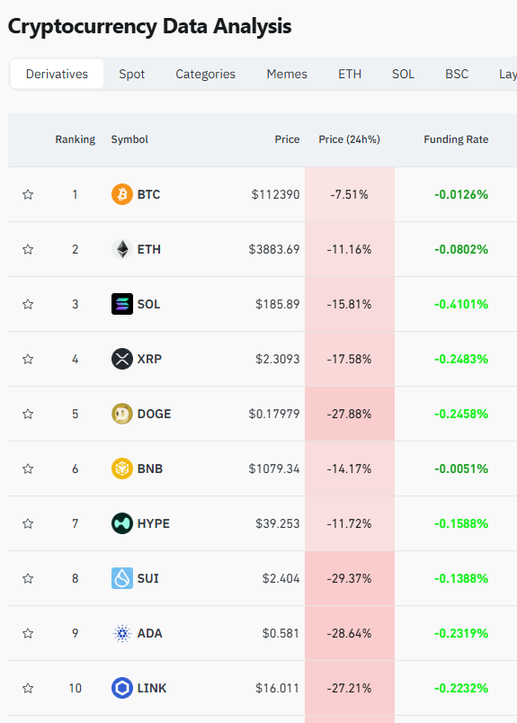
Task: Open the SOL symbol link in table
Action: [148, 304]
